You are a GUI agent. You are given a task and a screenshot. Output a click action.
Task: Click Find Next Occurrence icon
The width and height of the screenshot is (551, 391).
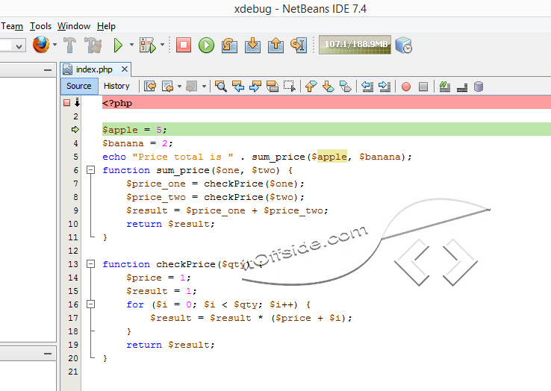pos(255,86)
